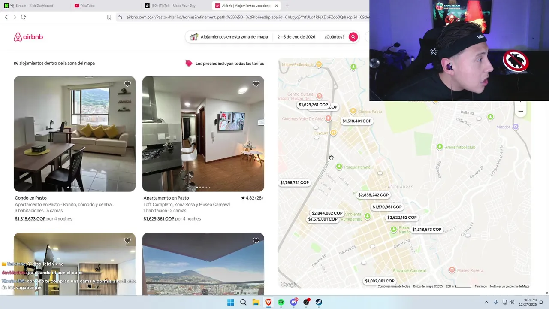
Task: Select the $2,622,162 COP map price marker
Action: pos(402,218)
